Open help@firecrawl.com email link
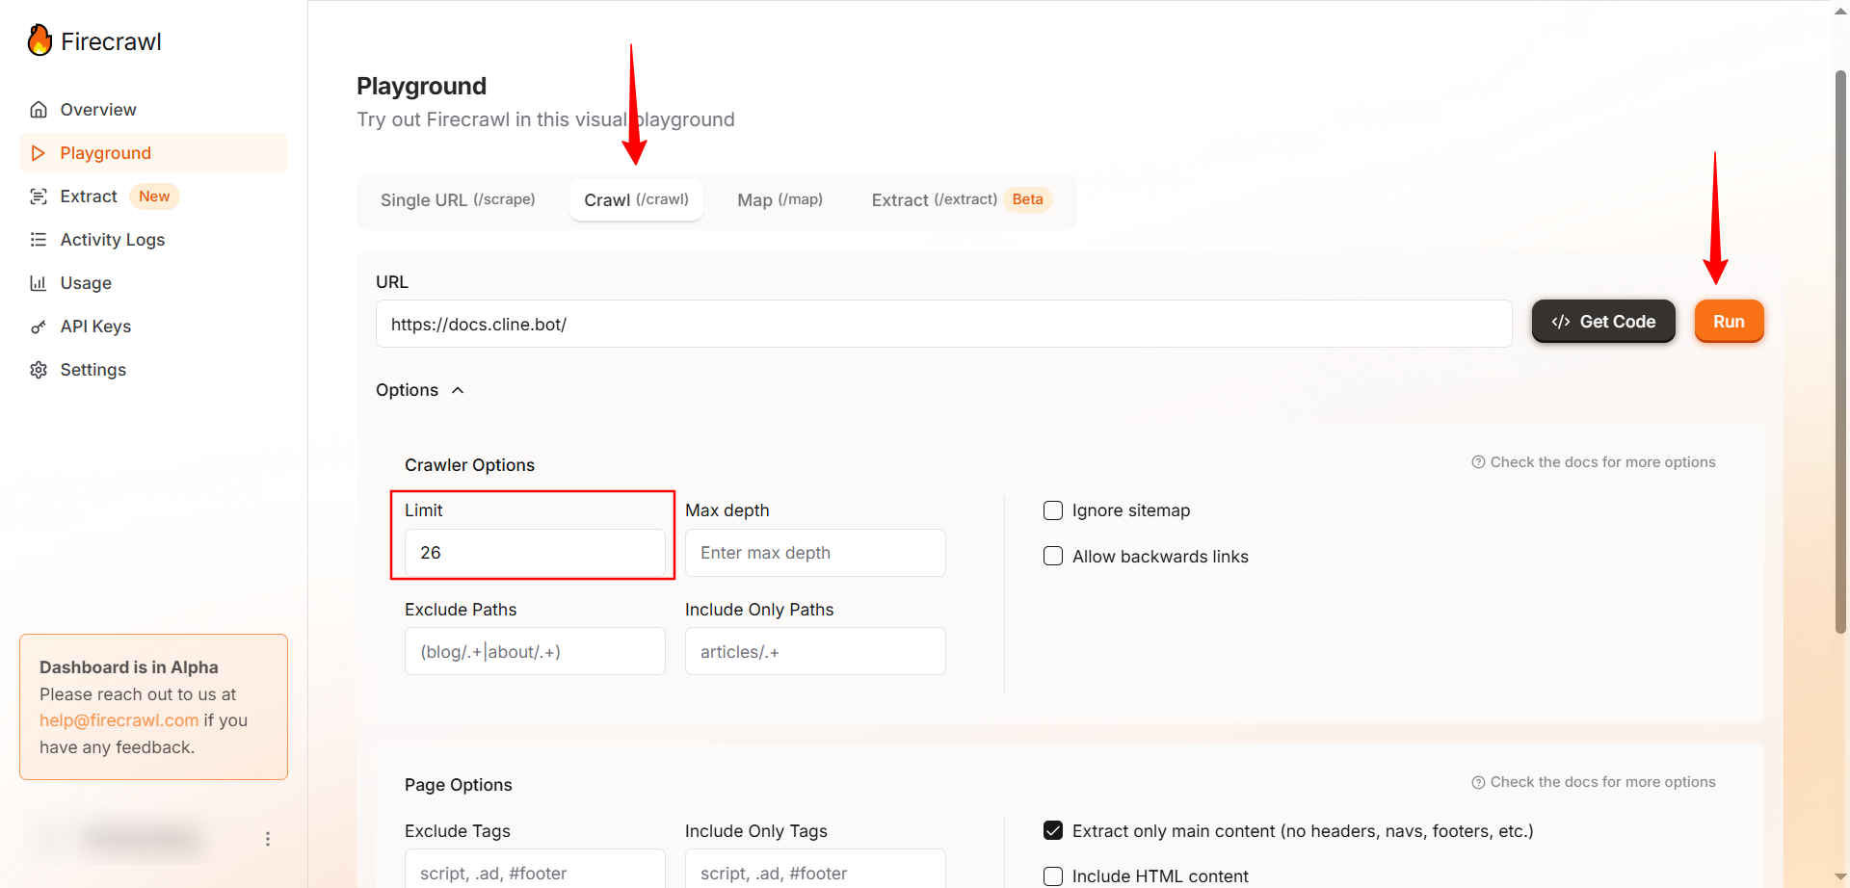 tap(119, 720)
